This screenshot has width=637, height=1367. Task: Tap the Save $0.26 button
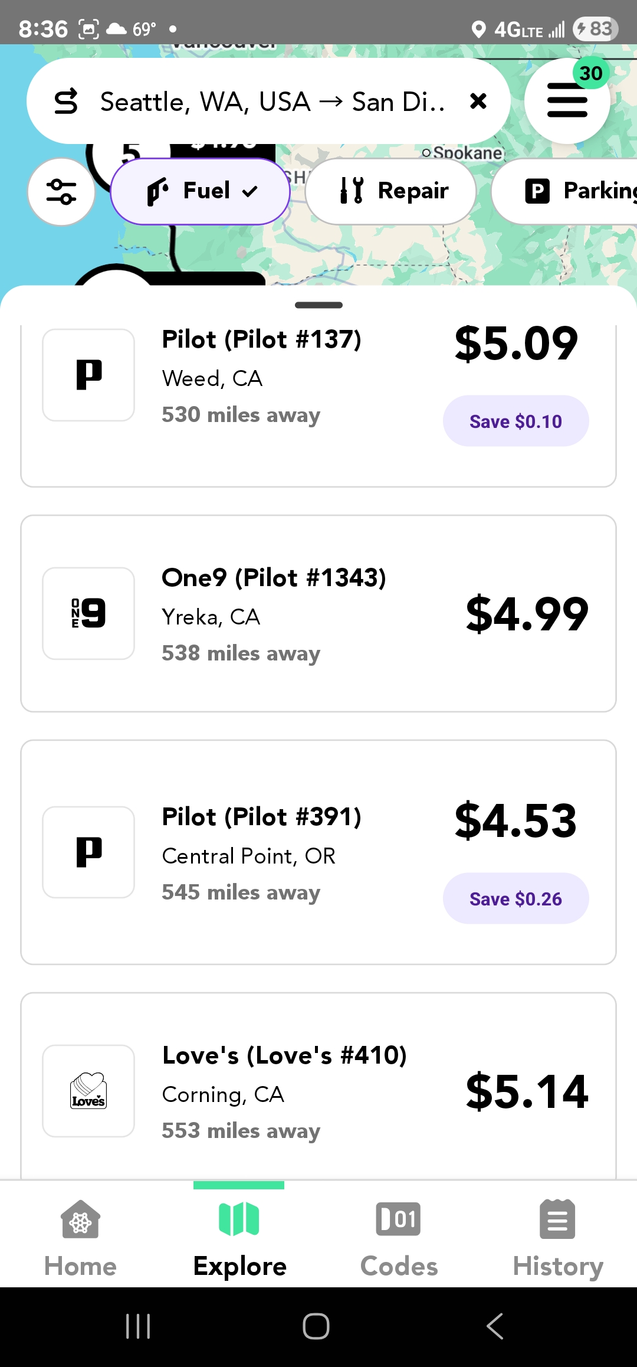pyautogui.click(x=515, y=898)
